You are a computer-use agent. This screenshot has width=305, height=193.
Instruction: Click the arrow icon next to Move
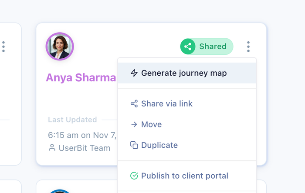[134, 125]
